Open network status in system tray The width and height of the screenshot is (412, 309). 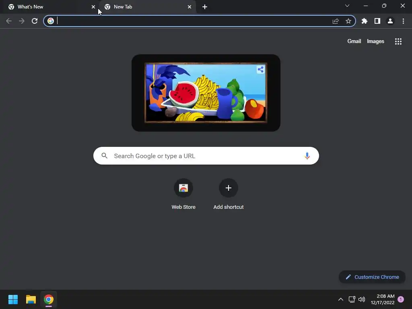352,299
